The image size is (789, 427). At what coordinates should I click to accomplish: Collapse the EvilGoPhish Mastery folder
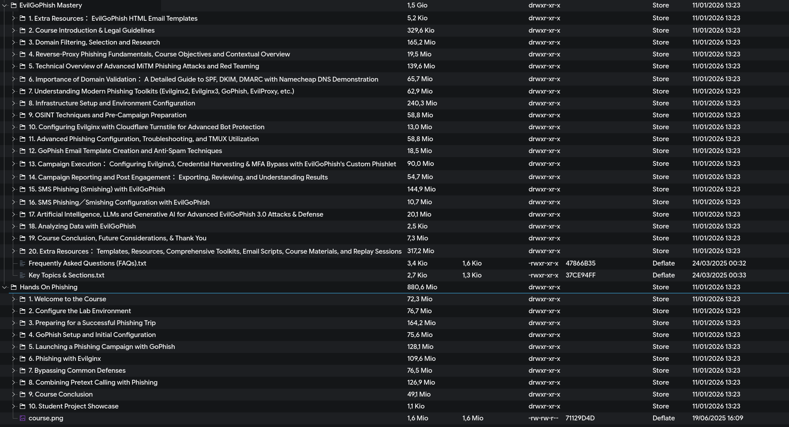click(x=4, y=6)
